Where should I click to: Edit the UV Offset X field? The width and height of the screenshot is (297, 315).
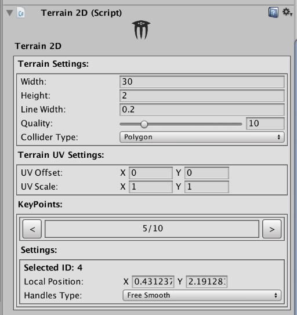[x=150, y=173]
